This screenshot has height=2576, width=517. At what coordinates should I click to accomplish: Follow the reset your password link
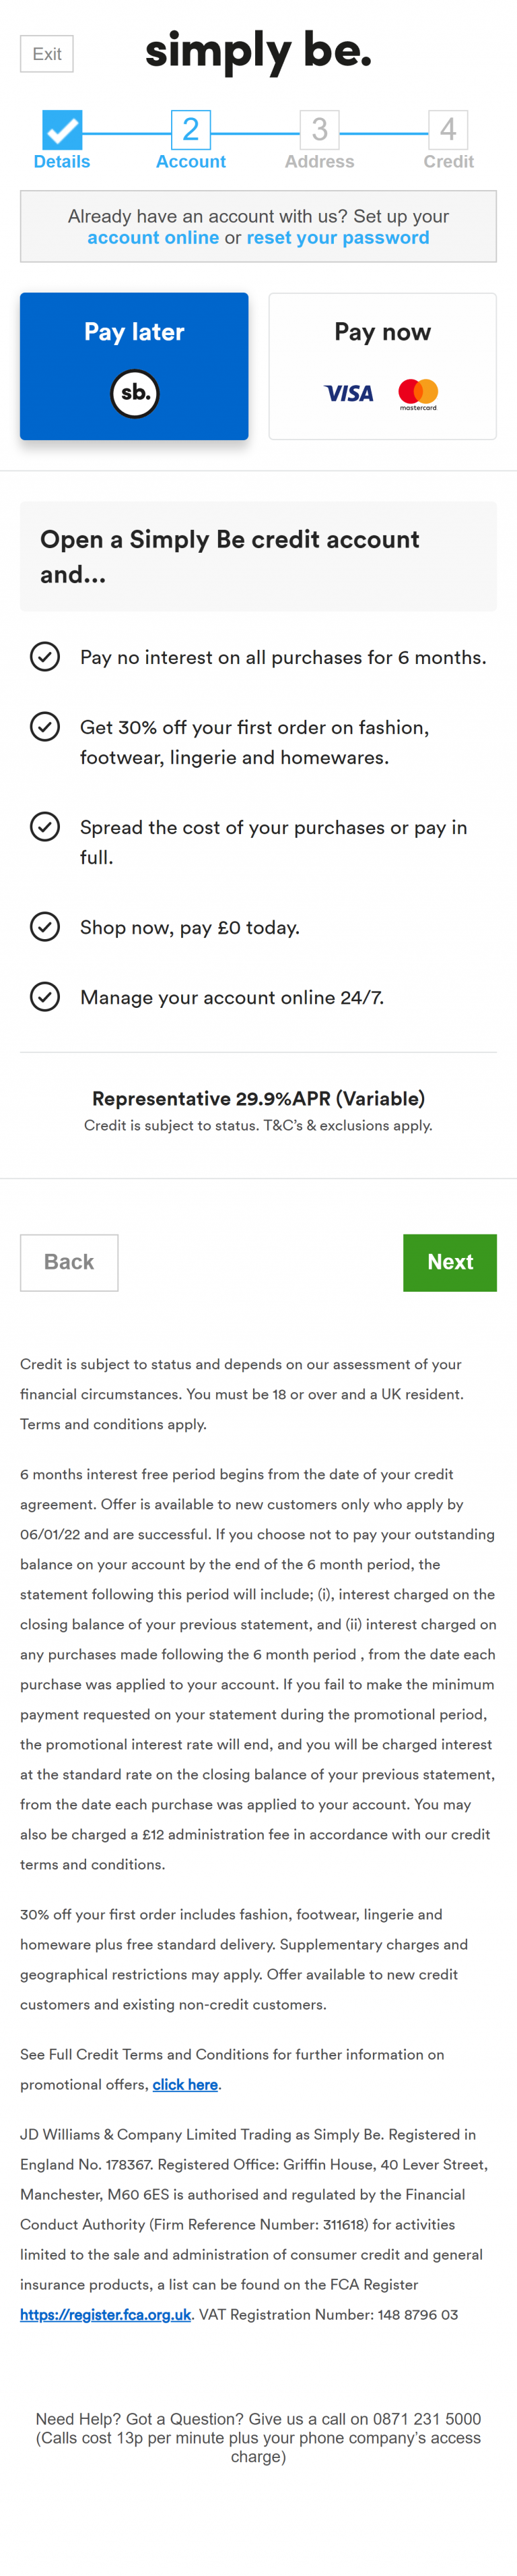[x=337, y=238]
